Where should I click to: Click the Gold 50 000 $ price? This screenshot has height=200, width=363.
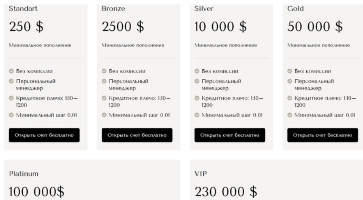(315, 26)
